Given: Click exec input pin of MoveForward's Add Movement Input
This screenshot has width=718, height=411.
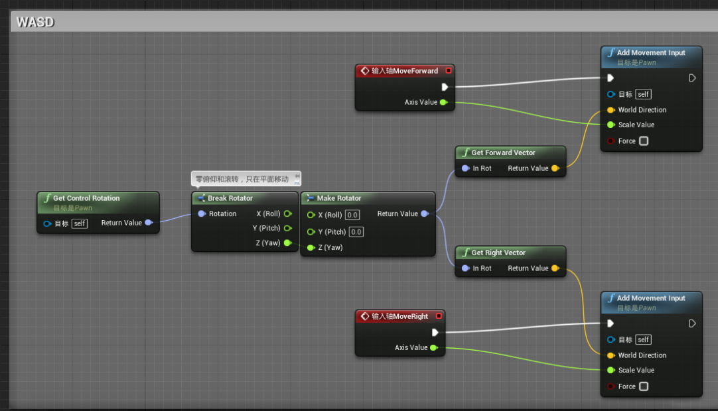Looking at the screenshot, I should click(610, 78).
